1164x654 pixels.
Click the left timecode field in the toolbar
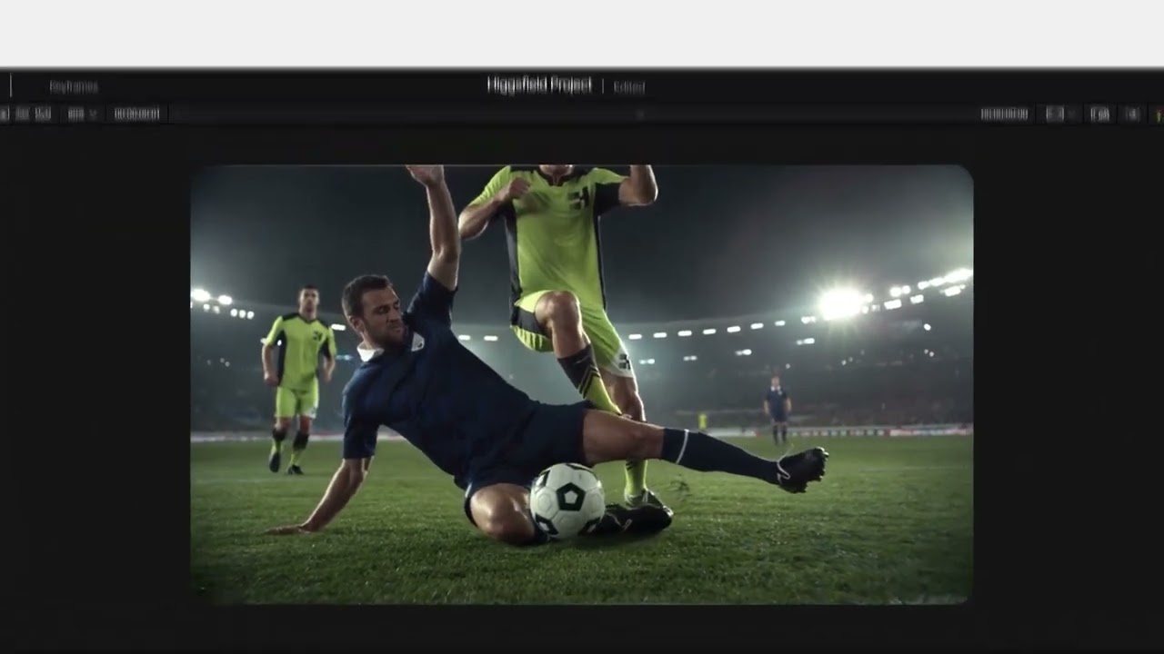[x=136, y=114]
